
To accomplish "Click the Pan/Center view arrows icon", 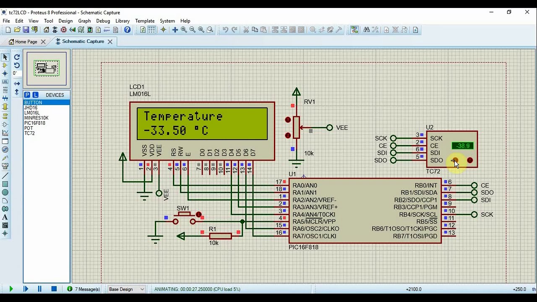I will [x=175, y=30].
